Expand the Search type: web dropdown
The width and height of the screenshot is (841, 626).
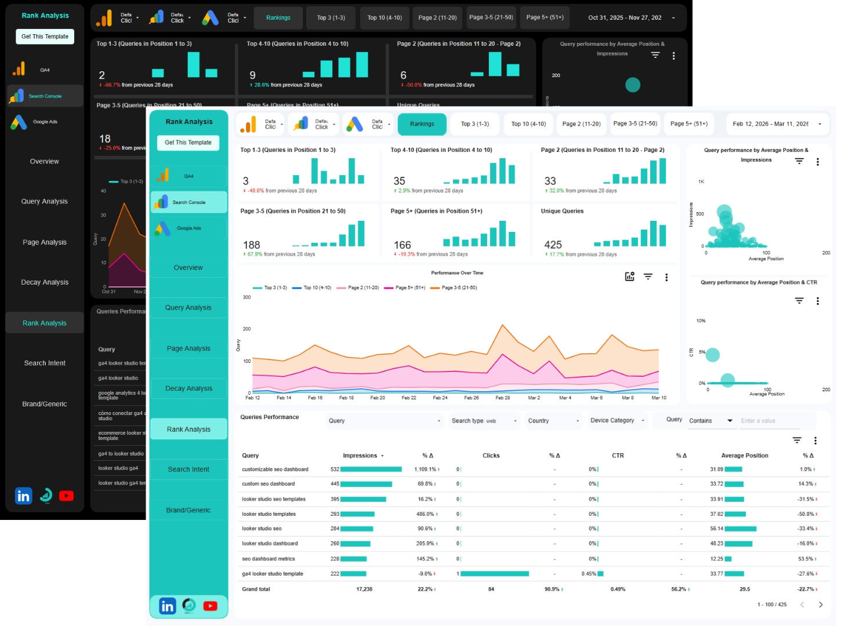[x=484, y=420]
